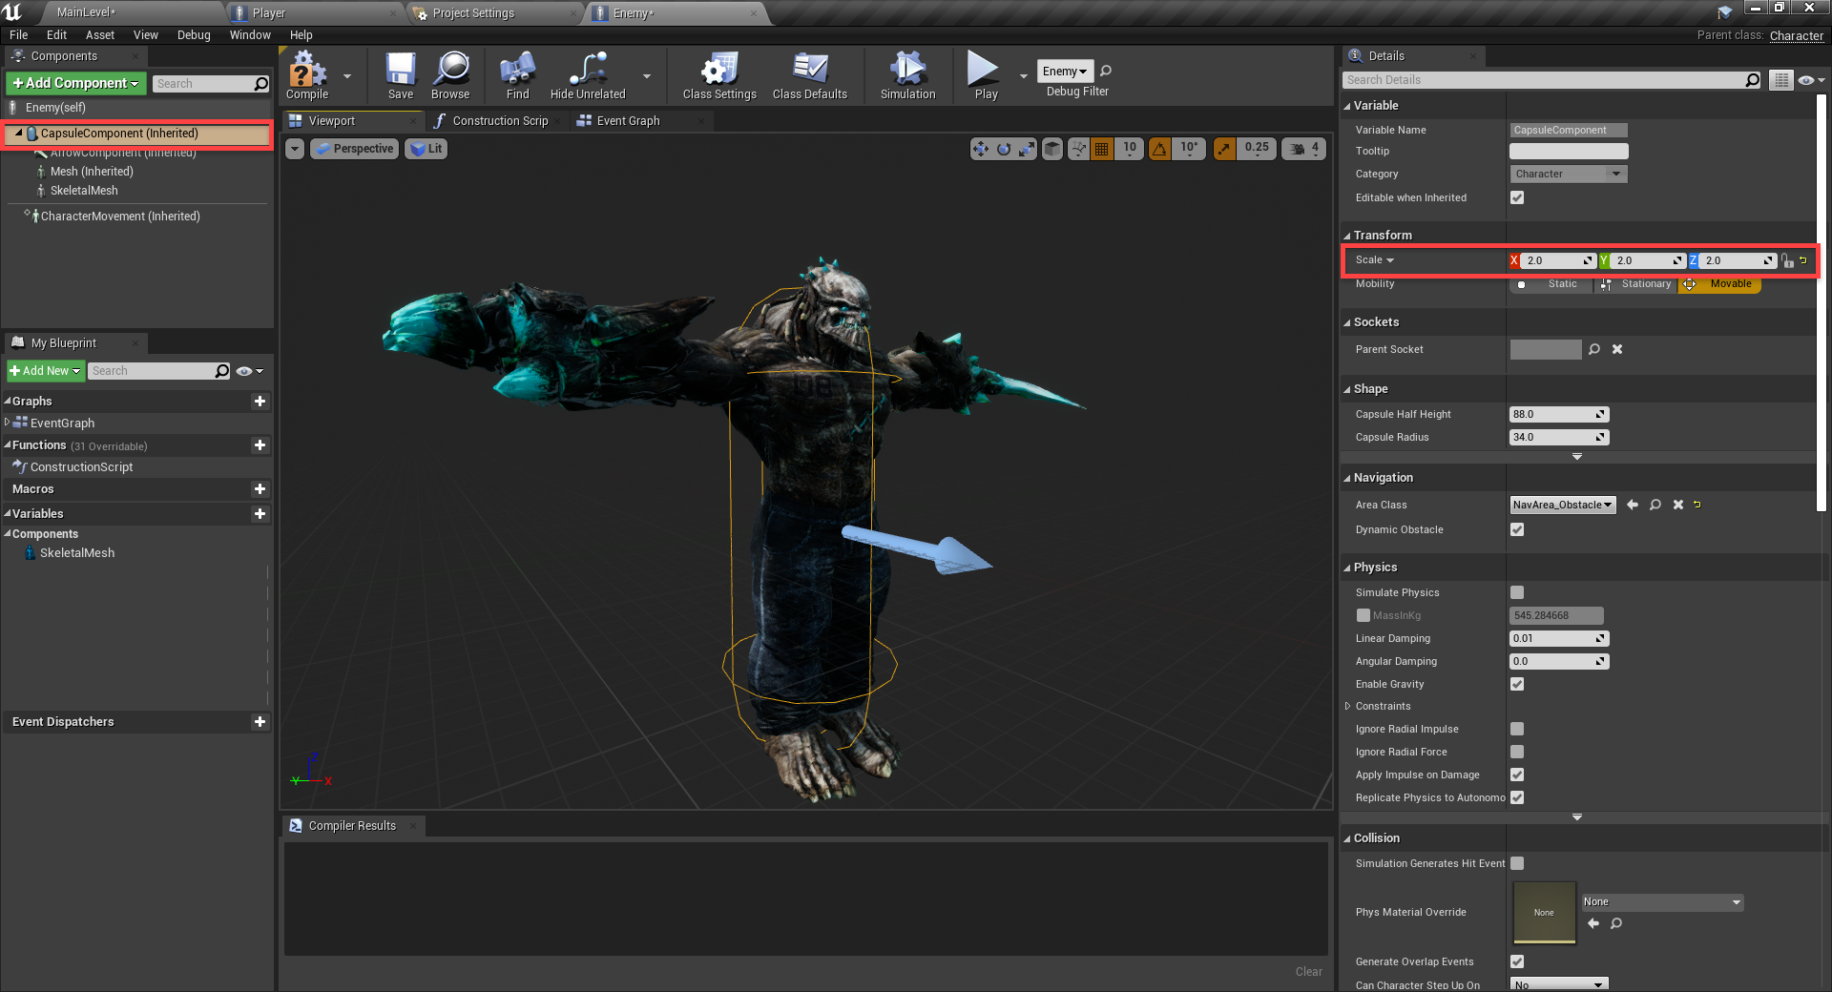Toggle Editable when Inherited checkbox
This screenshot has height=992, width=1832.
(1517, 197)
